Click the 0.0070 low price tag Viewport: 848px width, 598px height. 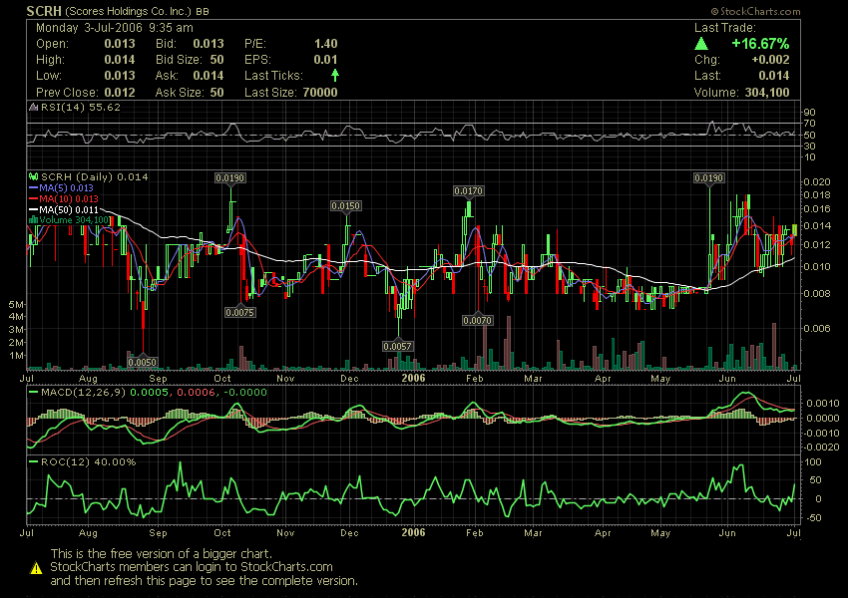pos(477,320)
